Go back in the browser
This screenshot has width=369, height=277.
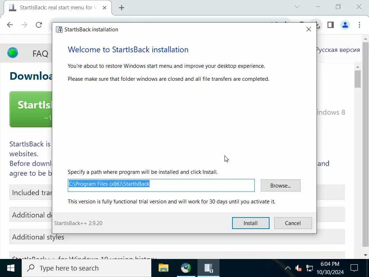click(10, 25)
